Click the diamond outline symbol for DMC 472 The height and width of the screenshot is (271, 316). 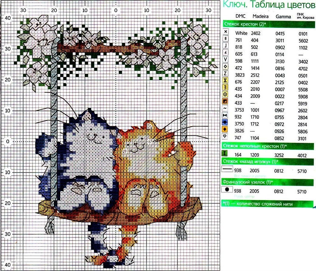[225, 67]
